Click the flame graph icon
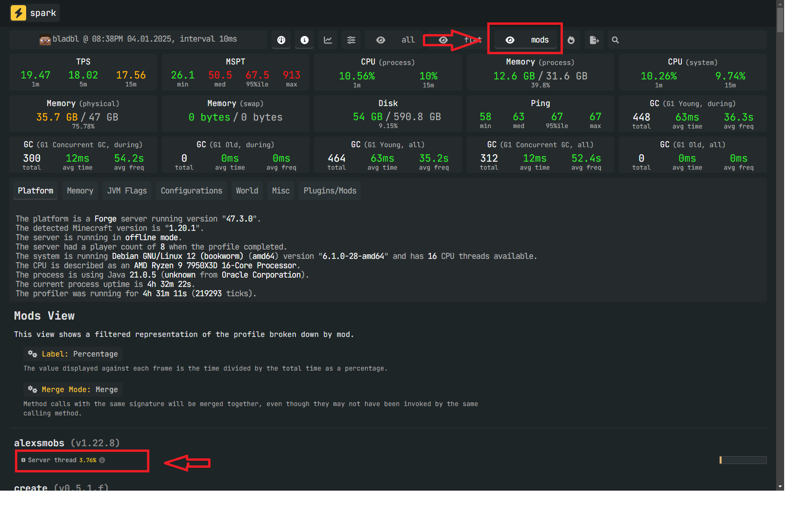This screenshot has height=514, width=786. pos(571,40)
